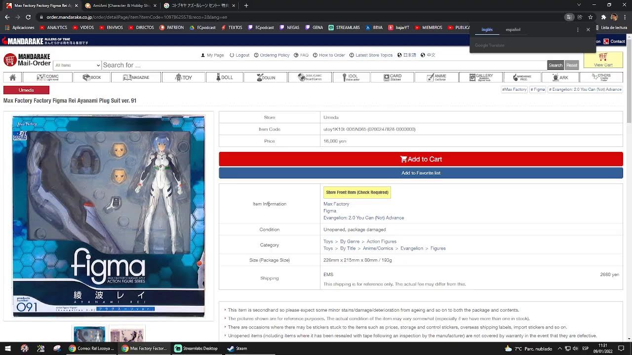Click the red Umeda store label
Viewport: 632px width, 355px height.
click(x=26, y=90)
